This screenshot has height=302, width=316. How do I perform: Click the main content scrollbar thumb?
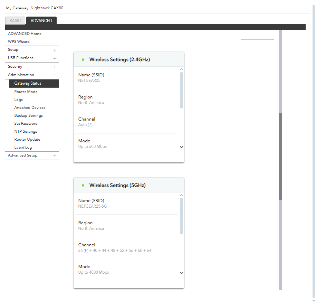(280, 157)
